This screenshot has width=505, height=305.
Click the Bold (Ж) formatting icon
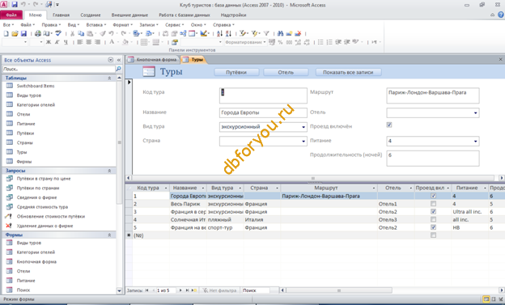49,42
